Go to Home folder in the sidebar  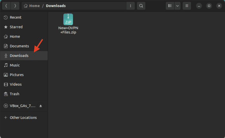coord(15,37)
